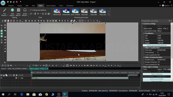Viewport: 173px width, 97px height.
Task: Open the Tools tab
Action: [61, 6]
